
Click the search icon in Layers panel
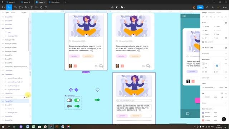point(3,13)
